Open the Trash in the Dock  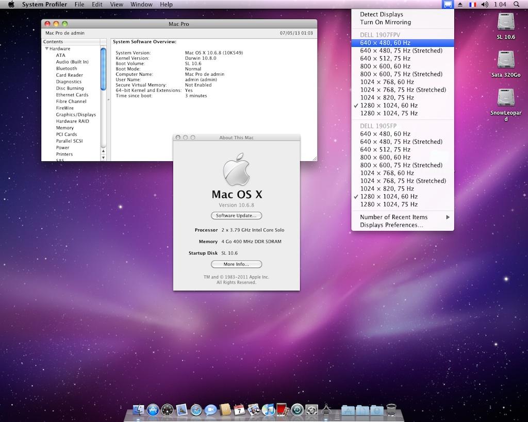point(391,410)
